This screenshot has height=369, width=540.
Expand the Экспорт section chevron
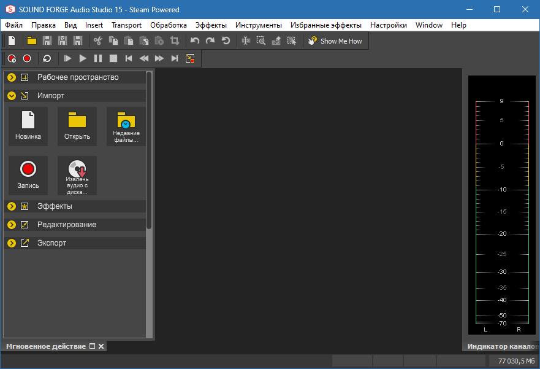pos(12,243)
